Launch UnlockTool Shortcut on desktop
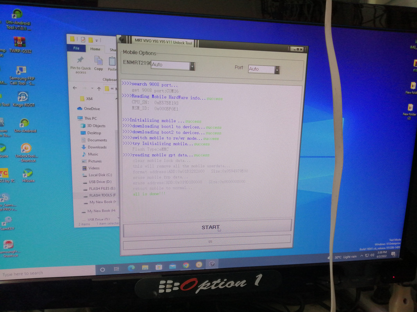 [x=27, y=152]
